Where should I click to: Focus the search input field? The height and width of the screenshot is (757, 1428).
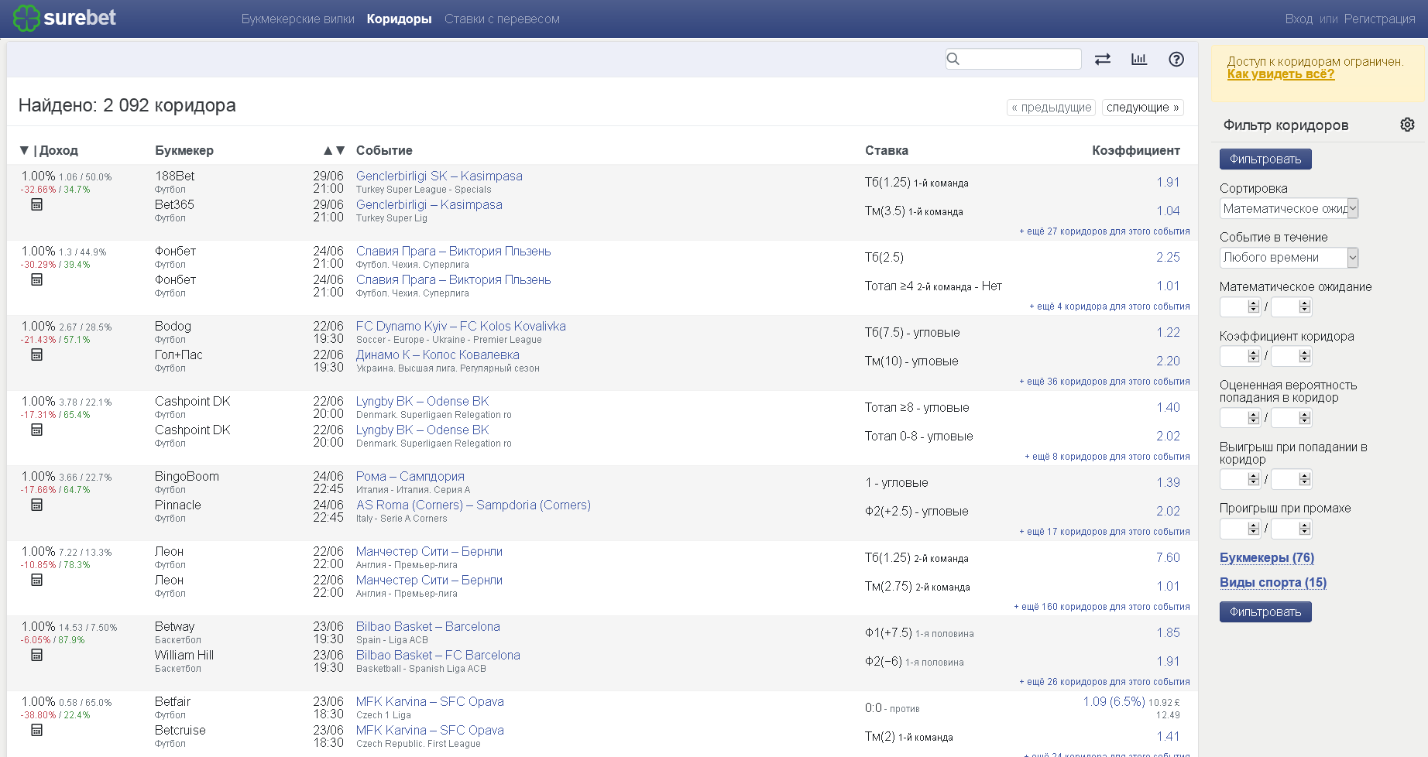(x=1014, y=59)
